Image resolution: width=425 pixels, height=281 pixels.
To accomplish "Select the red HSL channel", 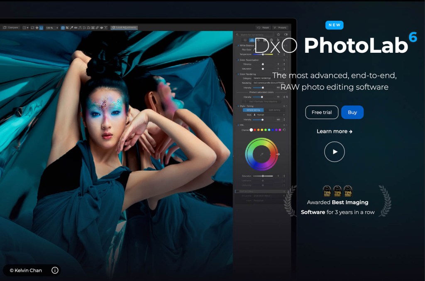I will 255,130.
